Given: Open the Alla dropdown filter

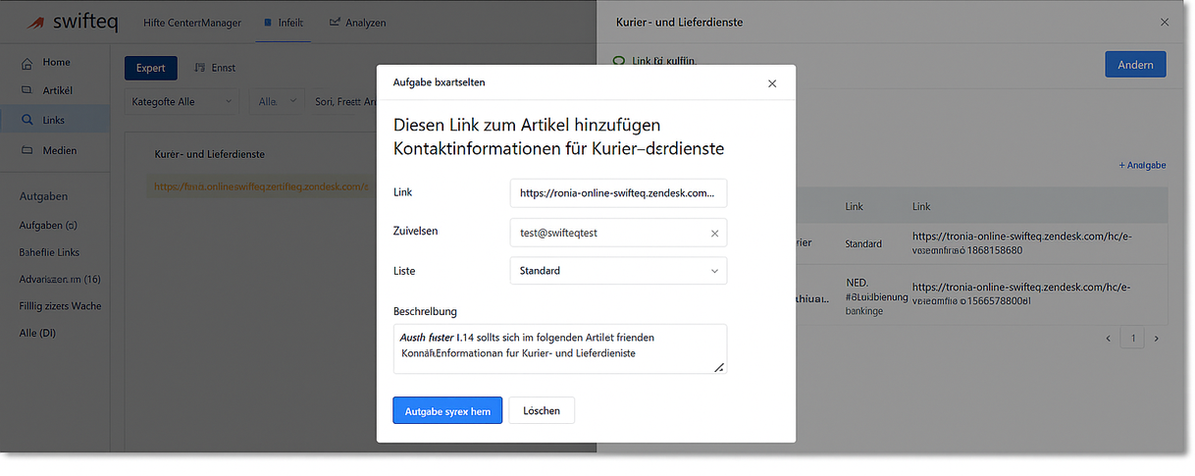Looking at the screenshot, I should 278,101.
